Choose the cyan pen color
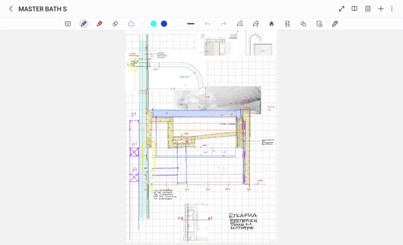The width and height of the screenshot is (403, 245). click(153, 24)
